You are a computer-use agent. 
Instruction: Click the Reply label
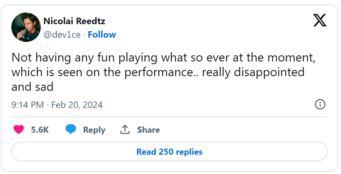point(94,130)
